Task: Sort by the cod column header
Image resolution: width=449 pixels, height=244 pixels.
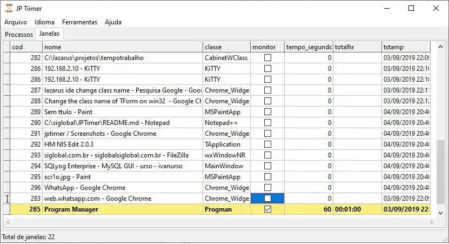Action: (26, 47)
